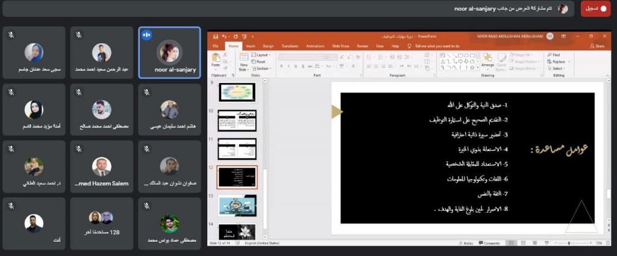Image resolution: width=617 pixels, height=256 pixels.
Task: Click the red recording button
Action: point(596,9)
